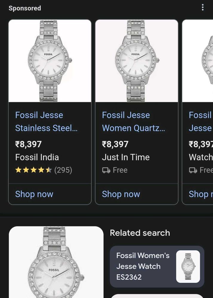The height and width of the screenshot is (298, 213).
Task: Select the second Fossil watch product image
Action: coord(137,61)
